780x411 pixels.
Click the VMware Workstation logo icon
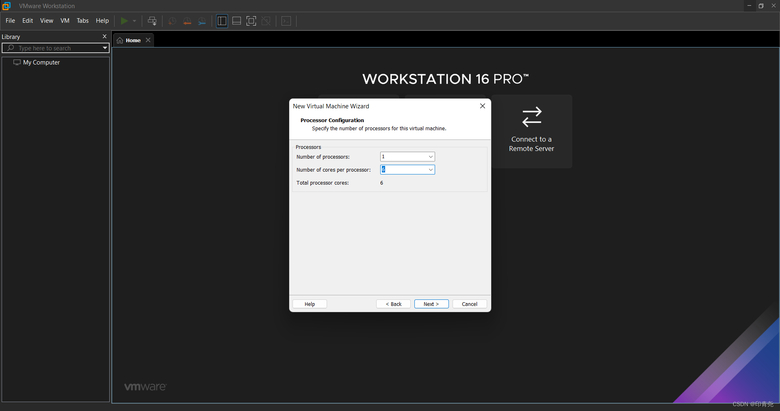(x=6, y=6)
